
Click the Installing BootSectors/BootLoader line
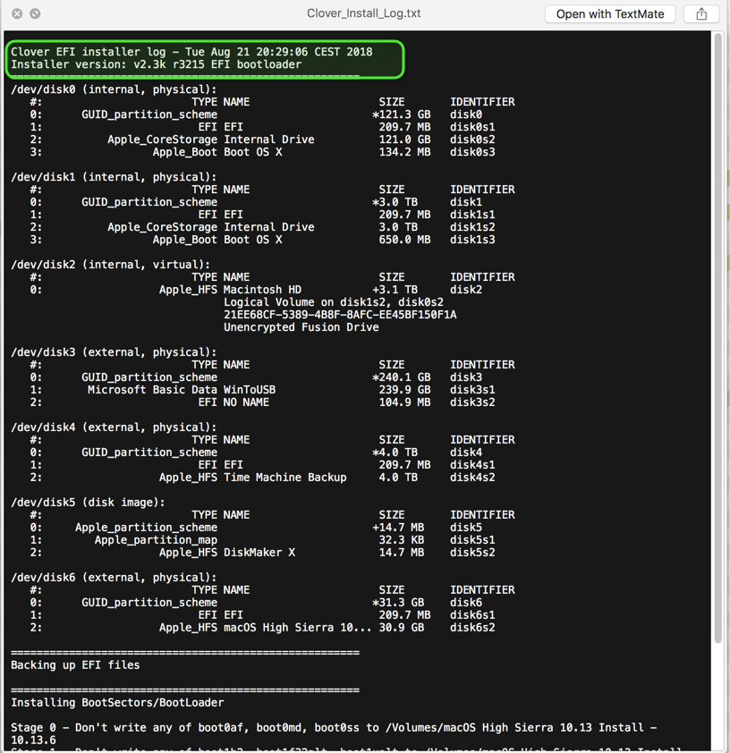117,703
